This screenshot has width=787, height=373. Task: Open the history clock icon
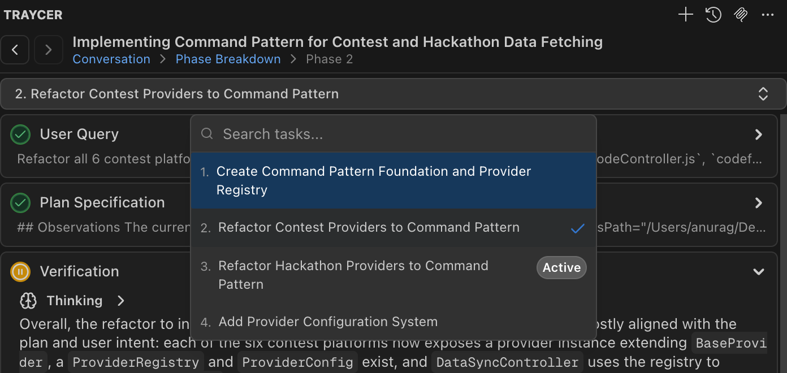(x=713, y=15)
